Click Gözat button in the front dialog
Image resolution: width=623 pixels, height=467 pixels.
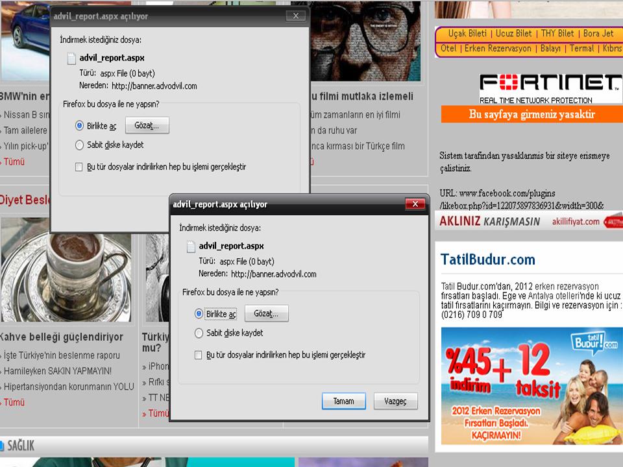(x=266, y=314)
